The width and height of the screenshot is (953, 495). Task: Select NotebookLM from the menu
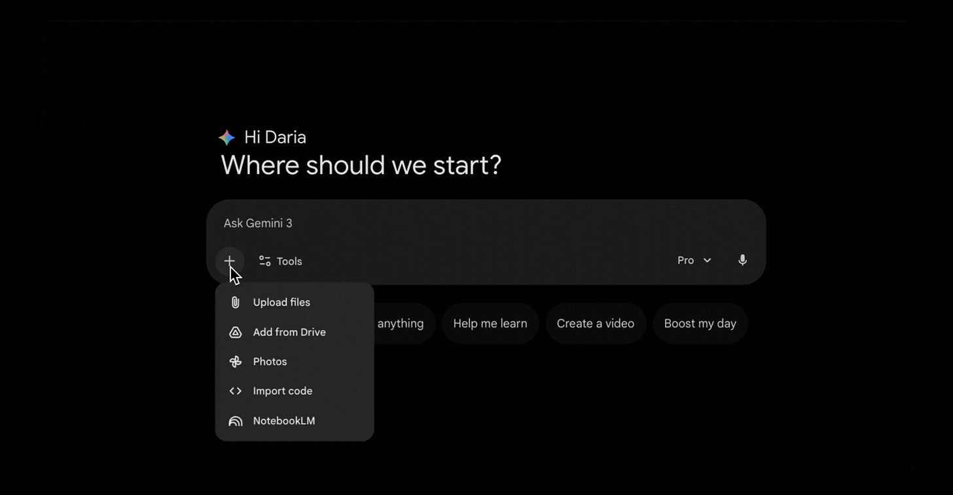coord(295,421)
